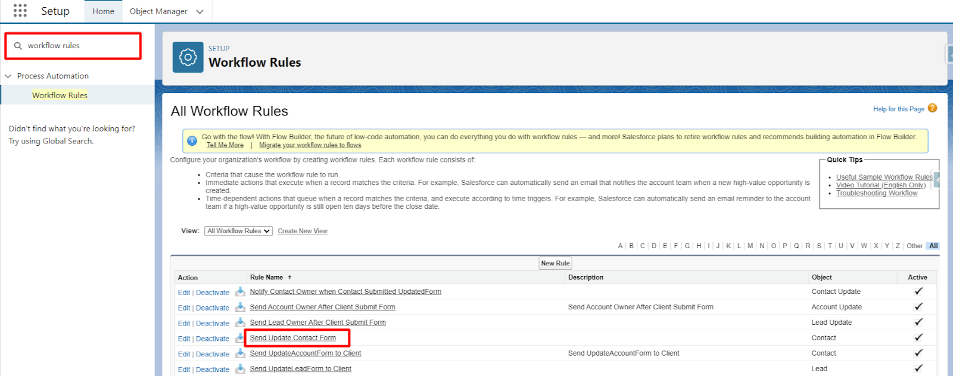Click download icon for Send UpdateAccountForm to Client
Screen dimensions: 953x376
240,353
